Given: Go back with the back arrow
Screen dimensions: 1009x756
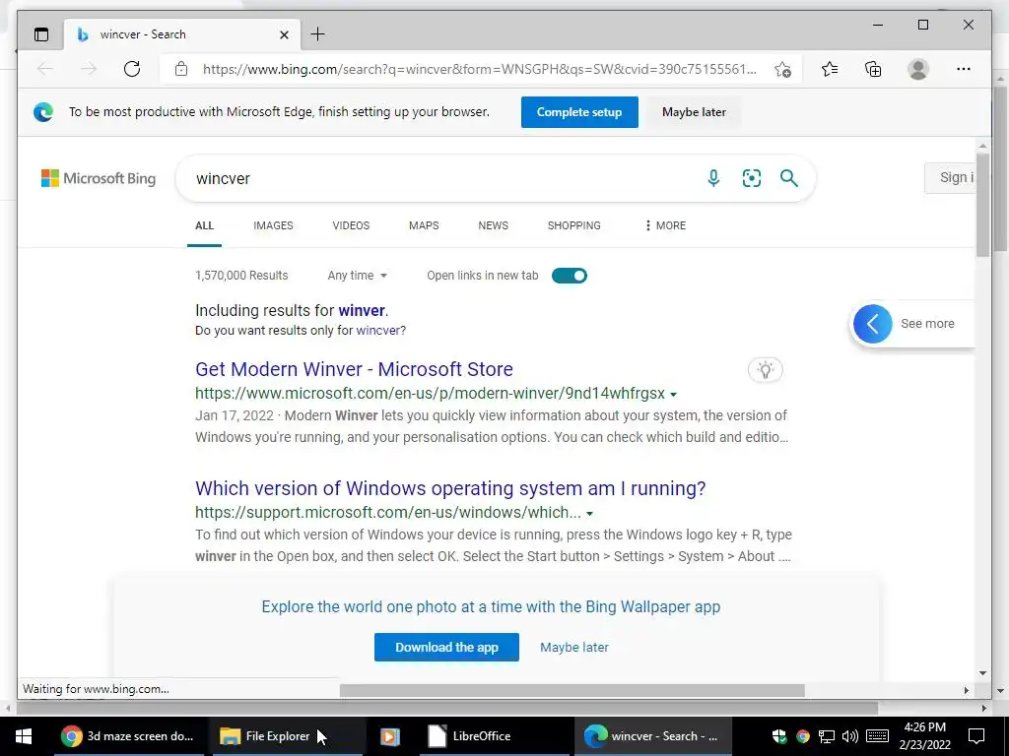Looking at the screenshot, I should tap(45, 69).
